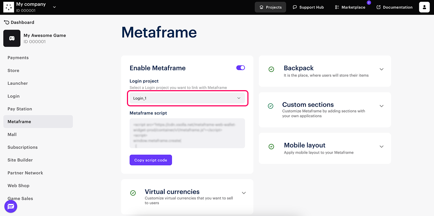Open the Support Hub tab
434x216 pixels.
click(x=308, y=7)
